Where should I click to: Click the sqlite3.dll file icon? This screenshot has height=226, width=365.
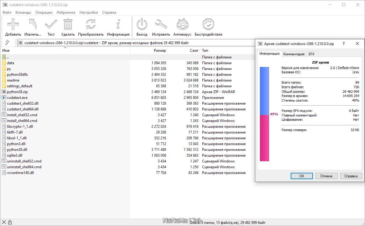pyautogui.click(x=4, y=155)
